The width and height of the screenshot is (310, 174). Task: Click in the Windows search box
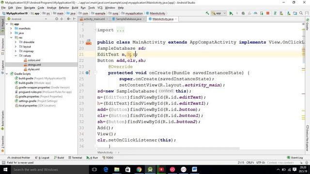(x=49, y=170)
